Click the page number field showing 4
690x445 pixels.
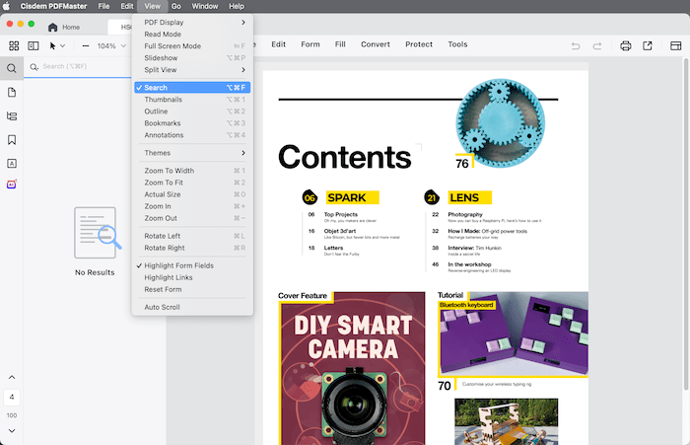pyautogui.click(x=12, y=397)
